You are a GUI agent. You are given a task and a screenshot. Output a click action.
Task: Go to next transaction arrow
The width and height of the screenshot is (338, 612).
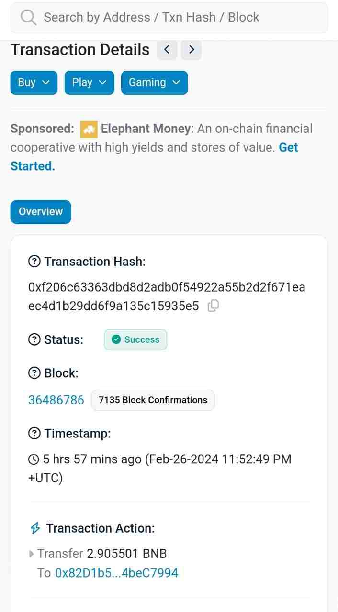[192, 50]
